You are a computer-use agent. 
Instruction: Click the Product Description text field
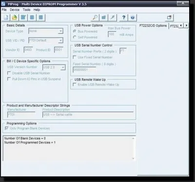[88, 114]
